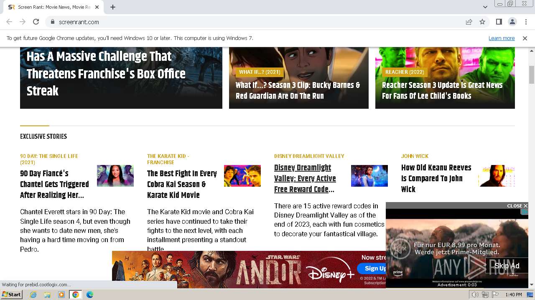
Task: Click Dreamlight Valley article thumbnail
Action: pos(369,176)
